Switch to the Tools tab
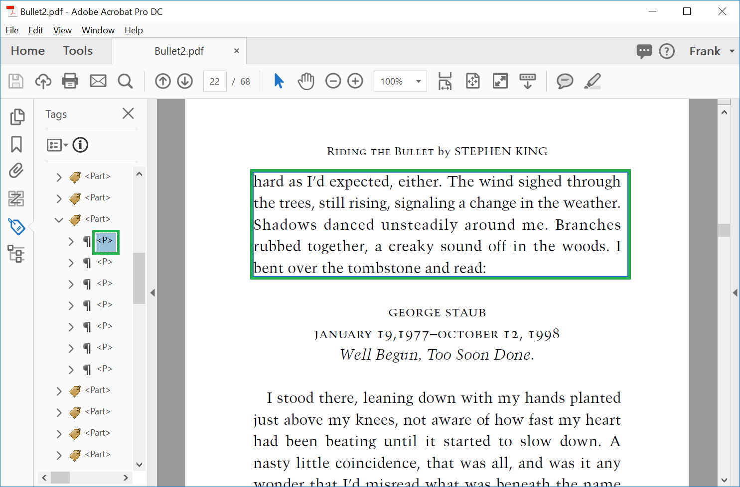Viewport: 740px width, 487px height. [x=78, y=51]
